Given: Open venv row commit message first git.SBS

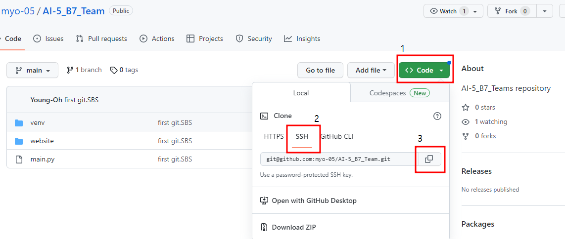Looking at the screenshot, I should [x=175, y=123].
